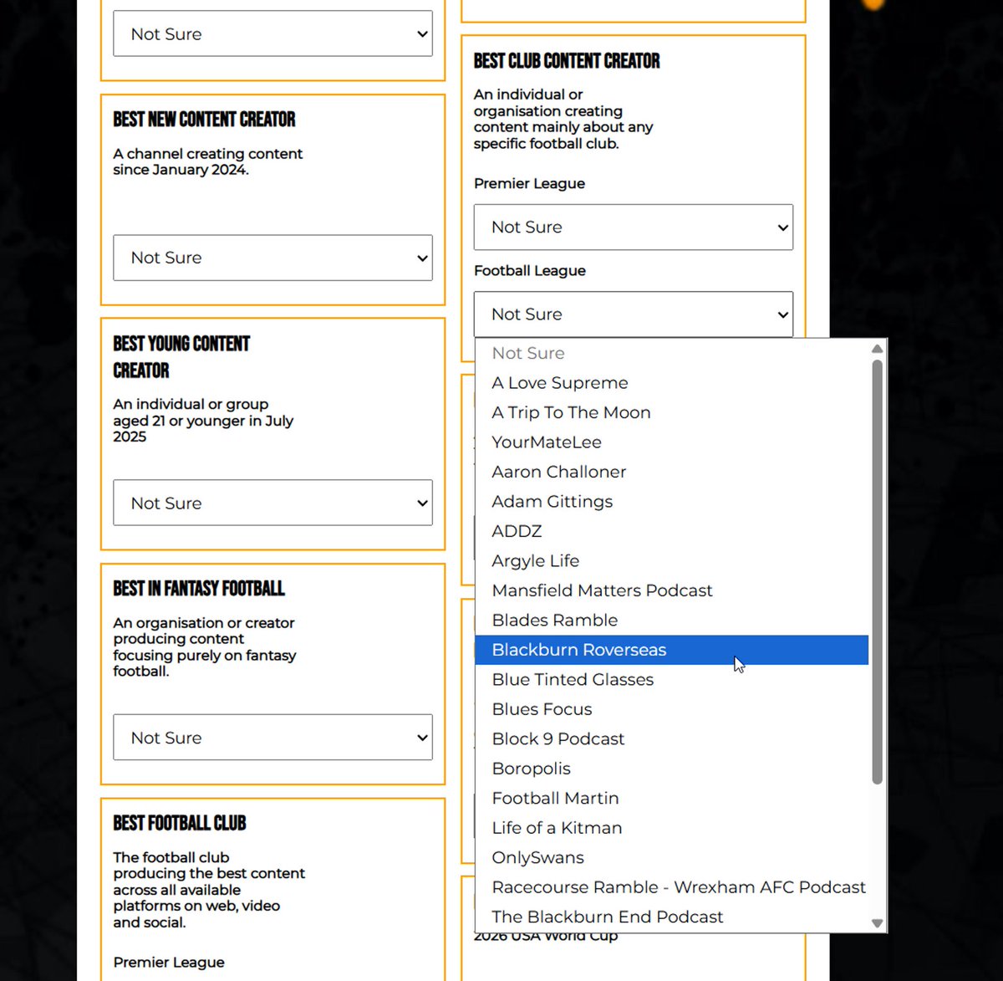Click Premier League label under Best Football Club
The width and height of the screenshot is (1003, 981).
coord(169,963)
